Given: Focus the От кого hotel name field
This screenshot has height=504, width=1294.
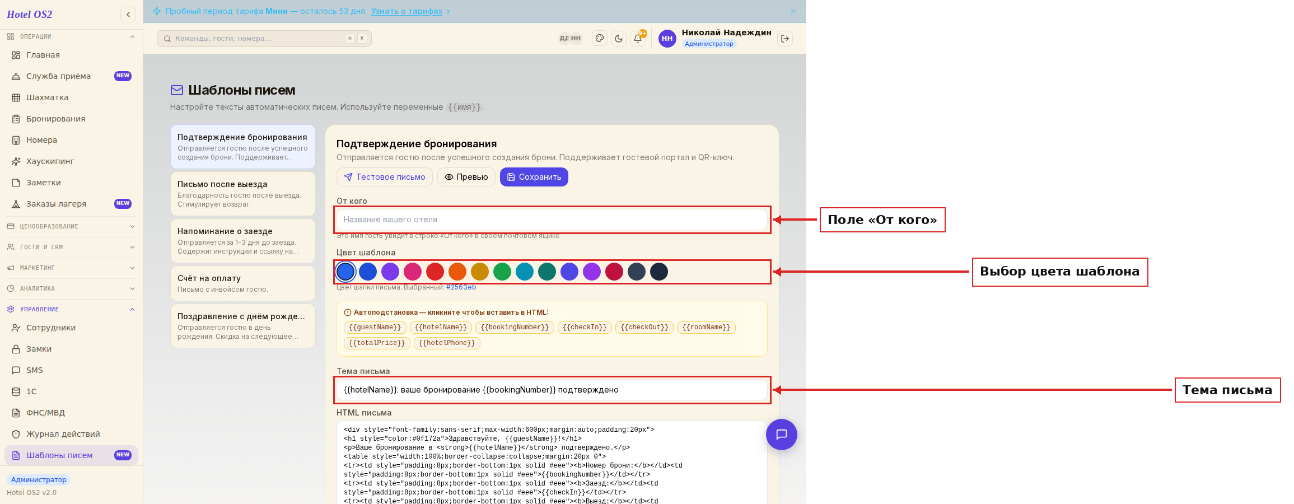Looking at the screenshot, I should tap(552, 220).
